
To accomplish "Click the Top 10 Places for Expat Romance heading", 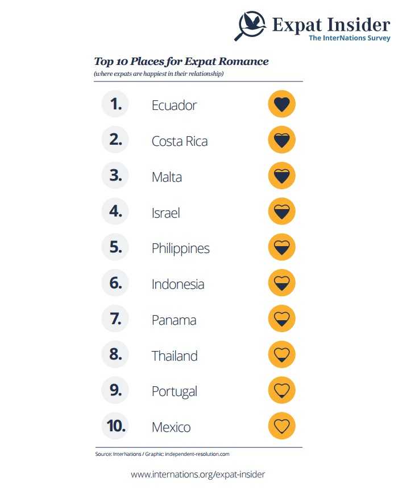I will pos(181,62).
